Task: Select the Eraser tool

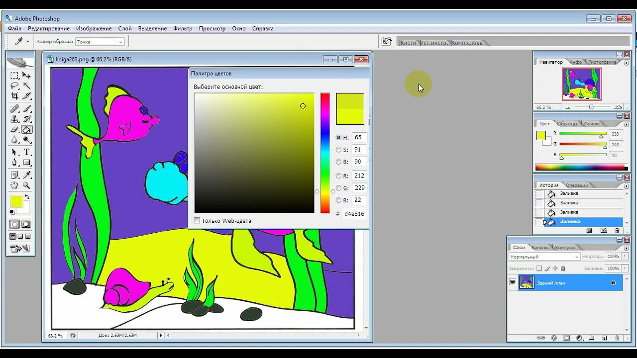Action: pos(14,130)
